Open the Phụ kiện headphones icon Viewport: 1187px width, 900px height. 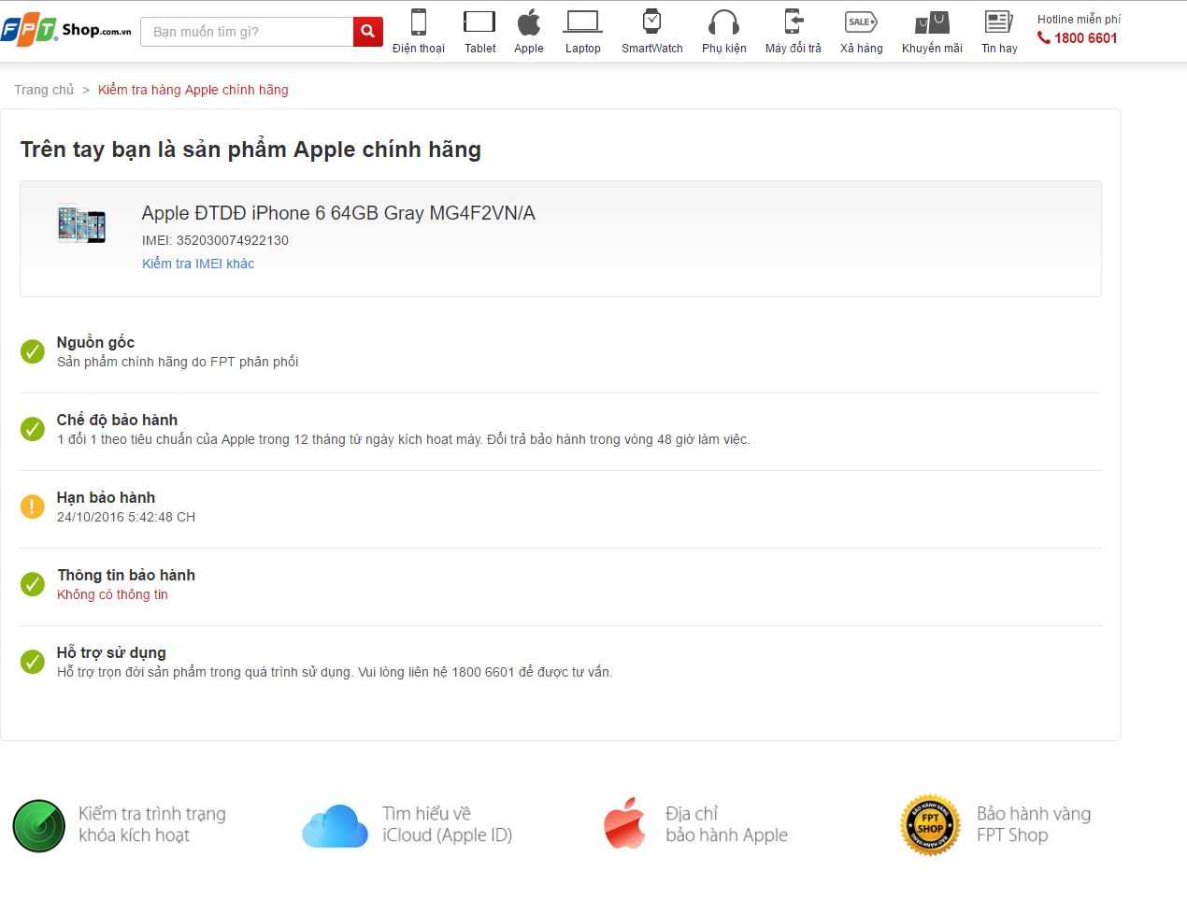point(723,22)
